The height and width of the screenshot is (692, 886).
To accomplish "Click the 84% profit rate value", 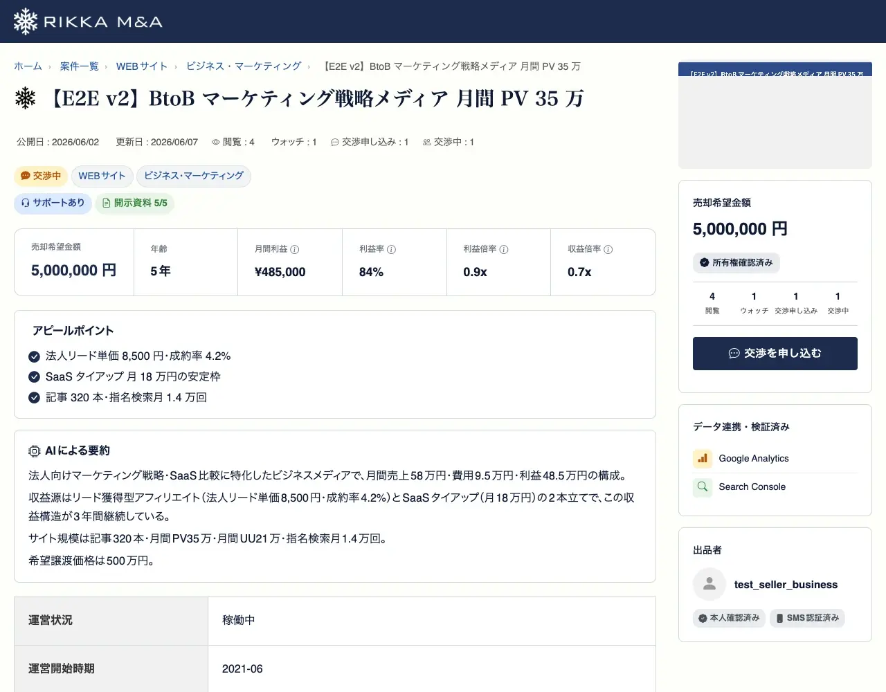I will 371,272.
